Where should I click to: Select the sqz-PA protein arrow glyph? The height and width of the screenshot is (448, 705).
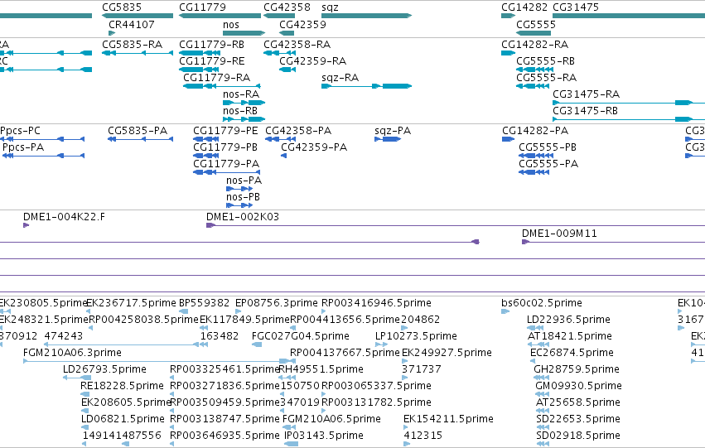[388, 139]
